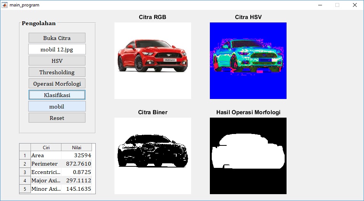Screen dimensions: 364x201
Task: Click the mobil classification result field
Action: (57, 106)
